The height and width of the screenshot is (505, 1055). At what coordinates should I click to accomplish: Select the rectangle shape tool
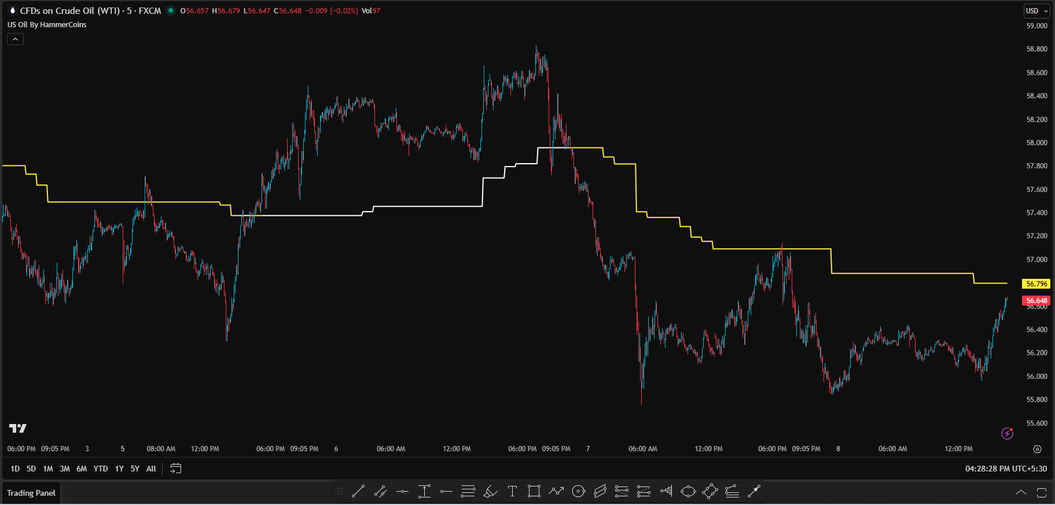coord(534,492)
